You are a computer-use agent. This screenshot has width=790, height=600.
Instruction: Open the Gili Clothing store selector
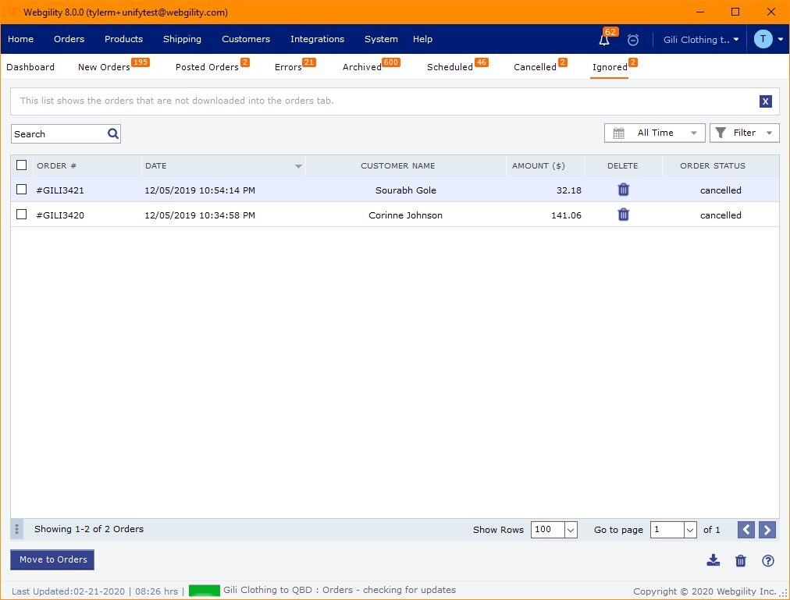click(x=700, y=39)
